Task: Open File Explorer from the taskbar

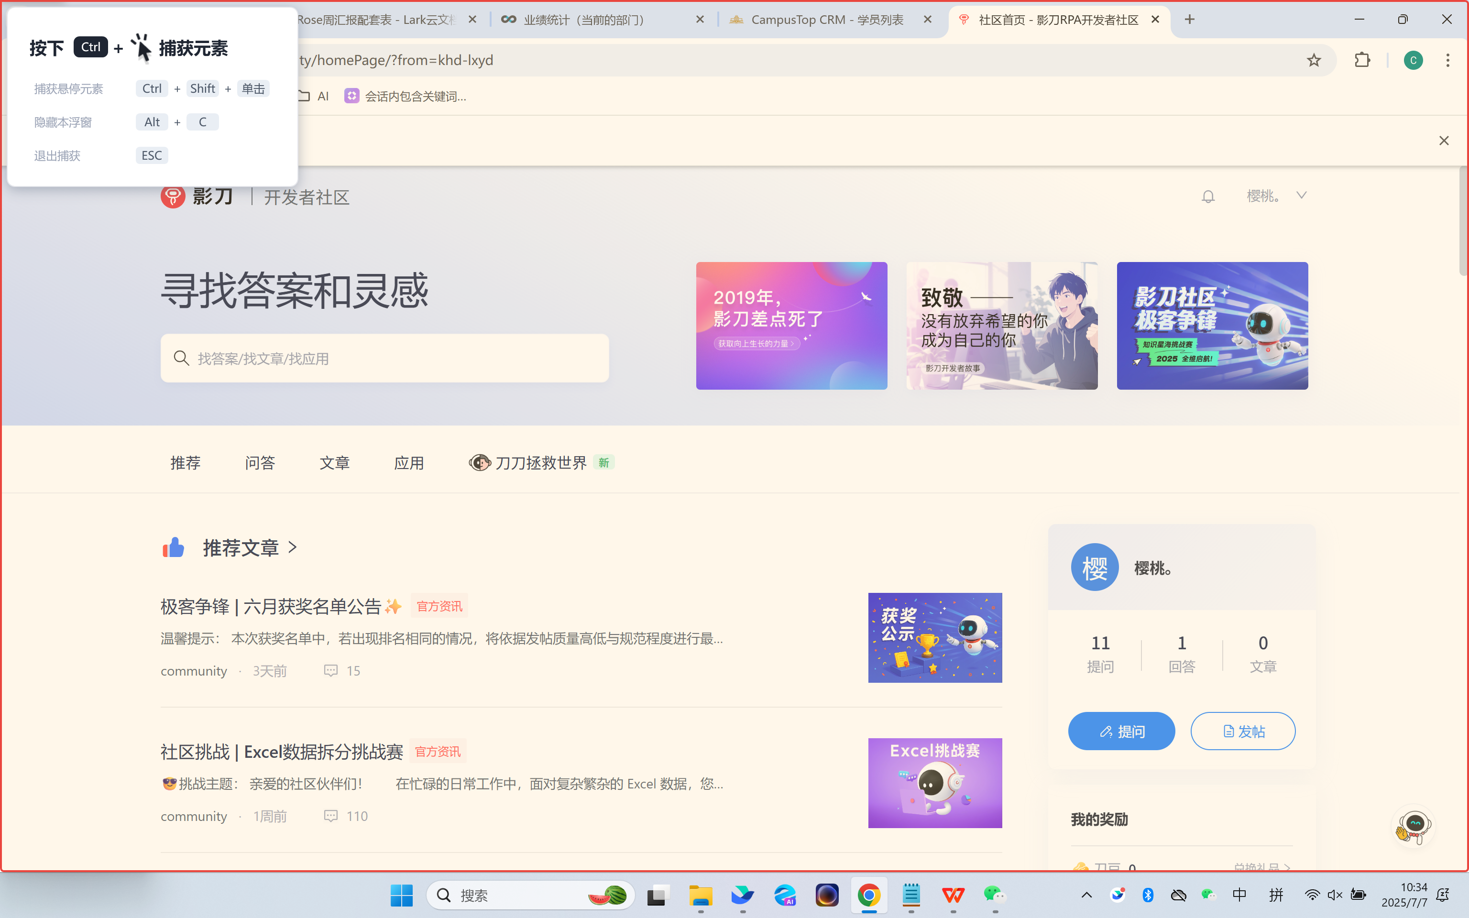Action: tap(701, 895)
